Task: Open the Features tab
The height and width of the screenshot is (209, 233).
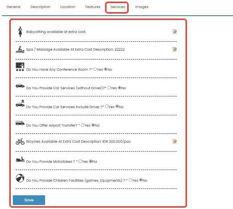Action: pyautogui.click(x=93, y=7)
